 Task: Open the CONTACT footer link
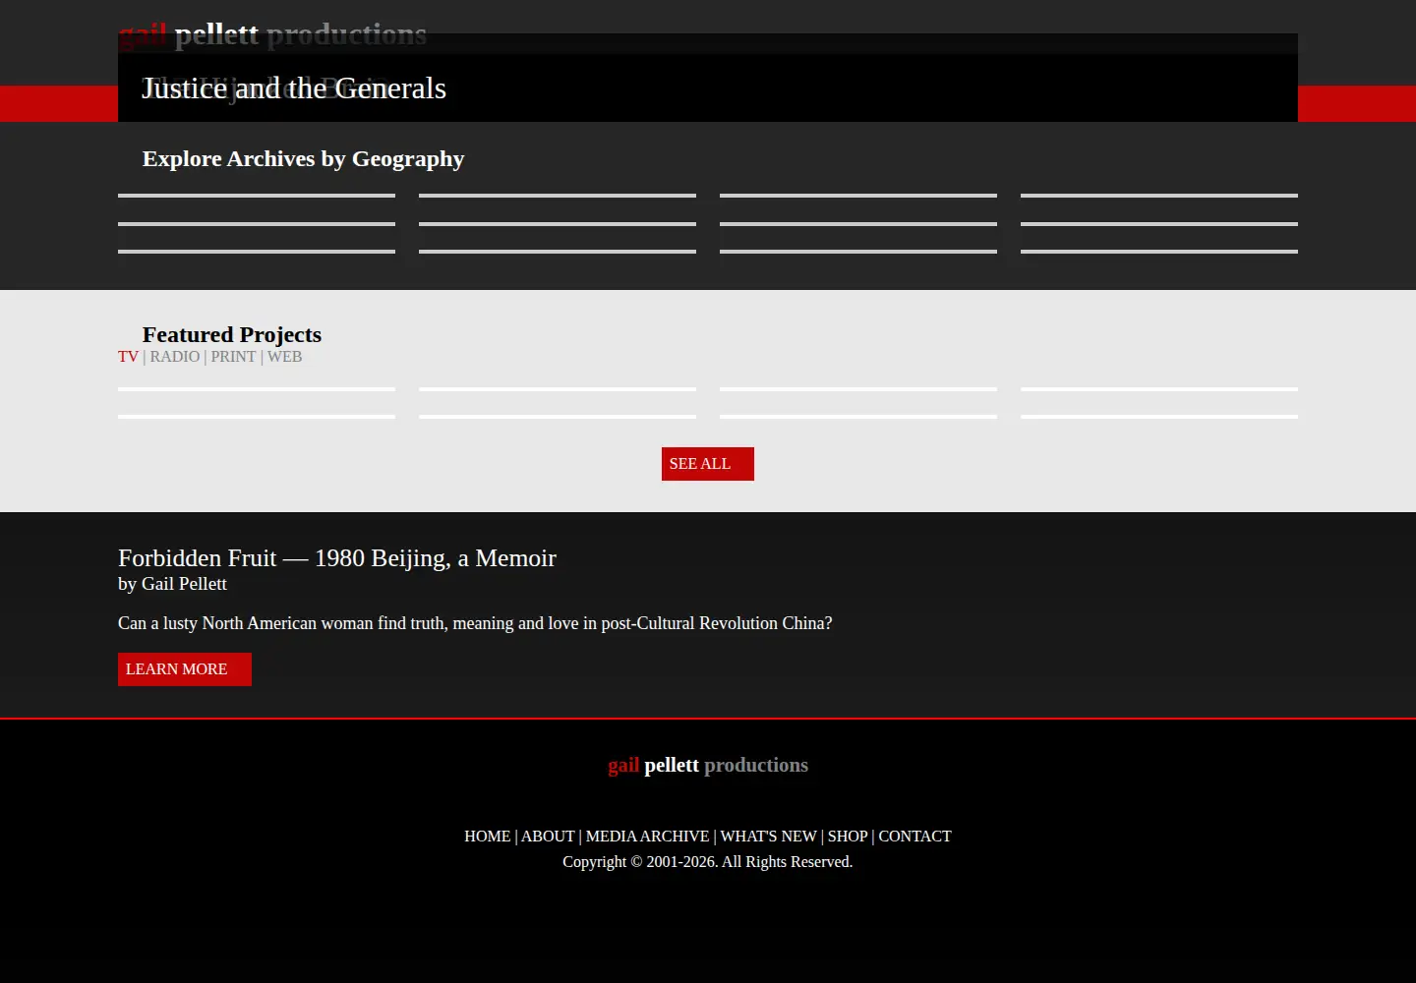coord(914,837)
